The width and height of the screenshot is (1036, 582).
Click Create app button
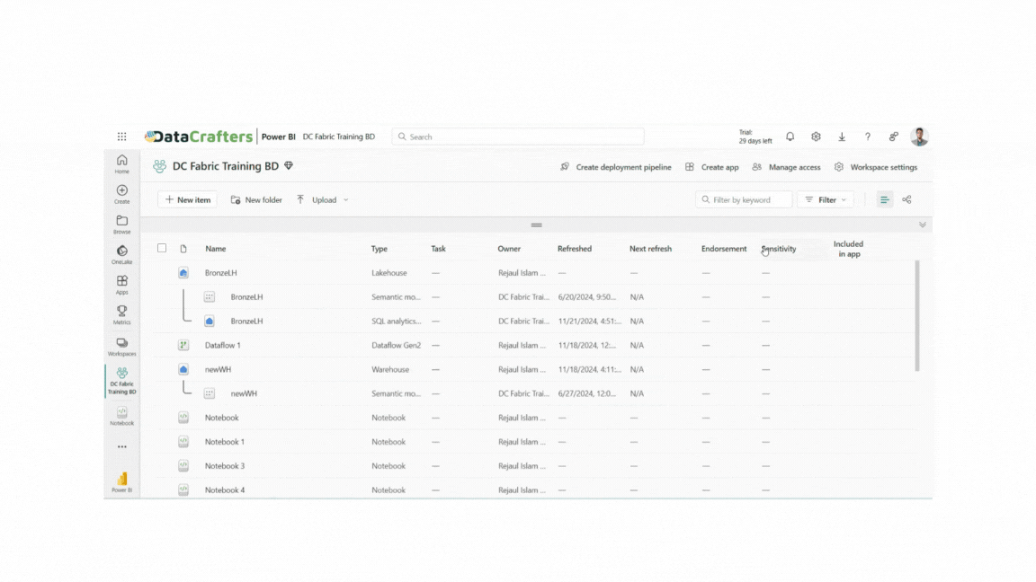[x=711, y=167]
